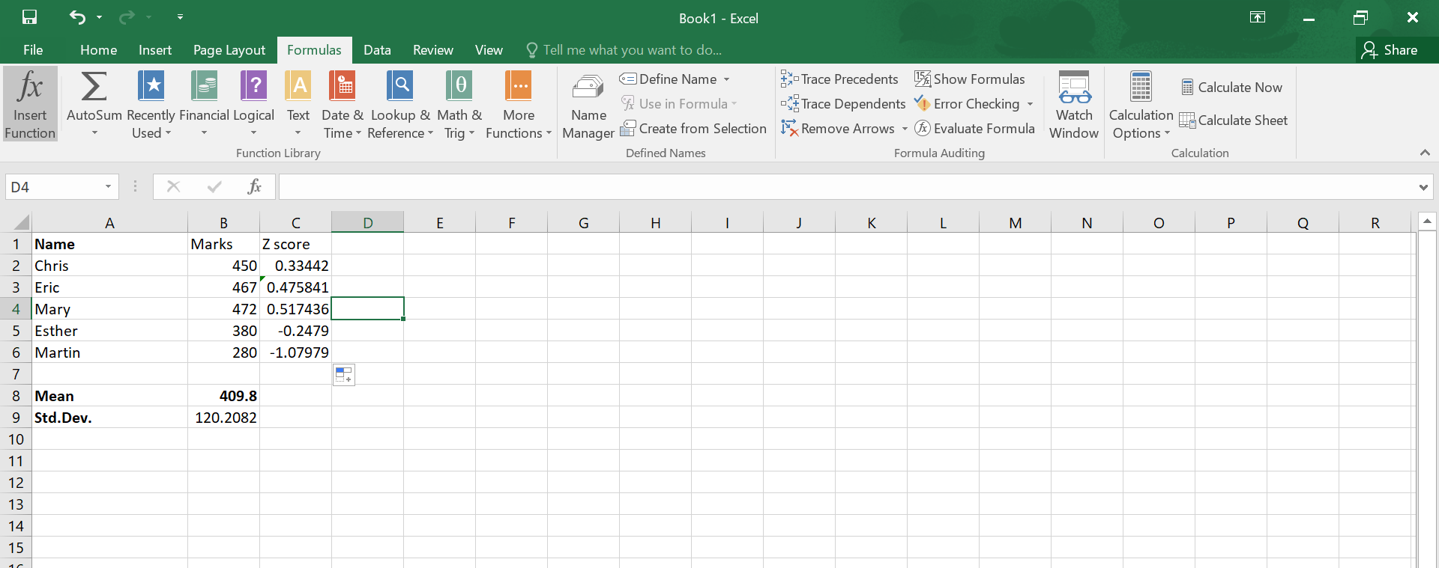Open Financial functions menu
The height and width of the screenshot is (568, 1439).
point(204,104)
